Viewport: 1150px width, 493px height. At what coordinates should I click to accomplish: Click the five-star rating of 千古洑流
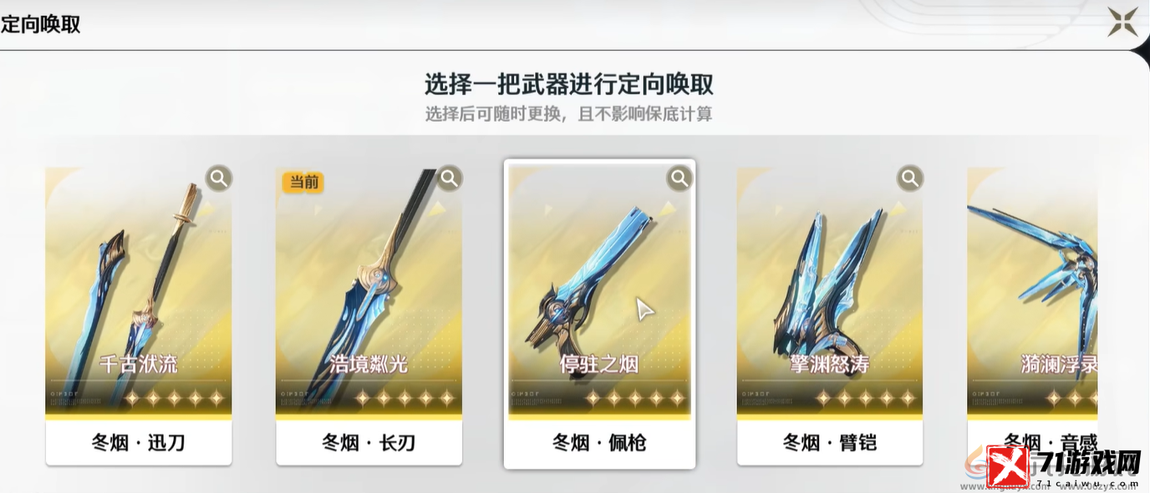coord(174,398)
